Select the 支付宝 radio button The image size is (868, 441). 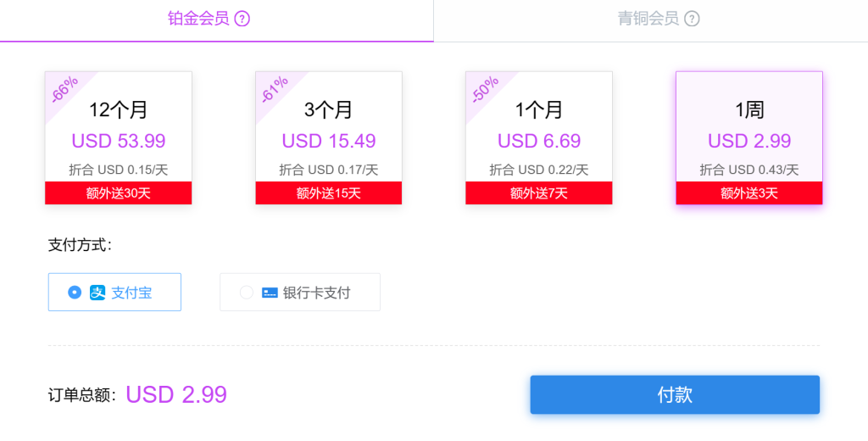pos(75,292)
